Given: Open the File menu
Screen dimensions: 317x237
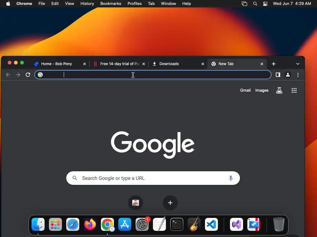Looking at the screenshot, I should 42,3.
